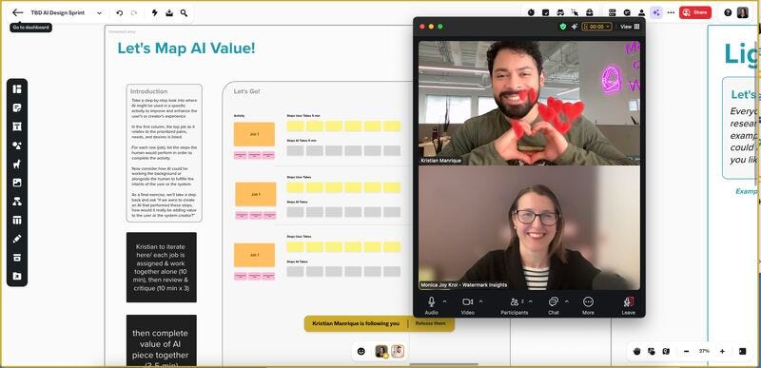The height and width of the screenshot is (368, 761).
Task: Open the help question mark icon
Action: pos(728,13)
